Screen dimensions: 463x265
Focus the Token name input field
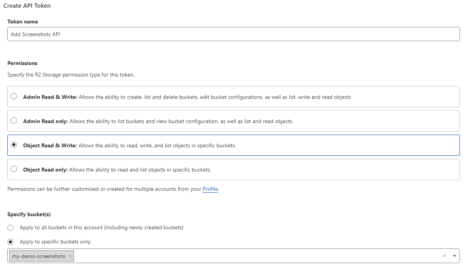[x=233, y=34]
